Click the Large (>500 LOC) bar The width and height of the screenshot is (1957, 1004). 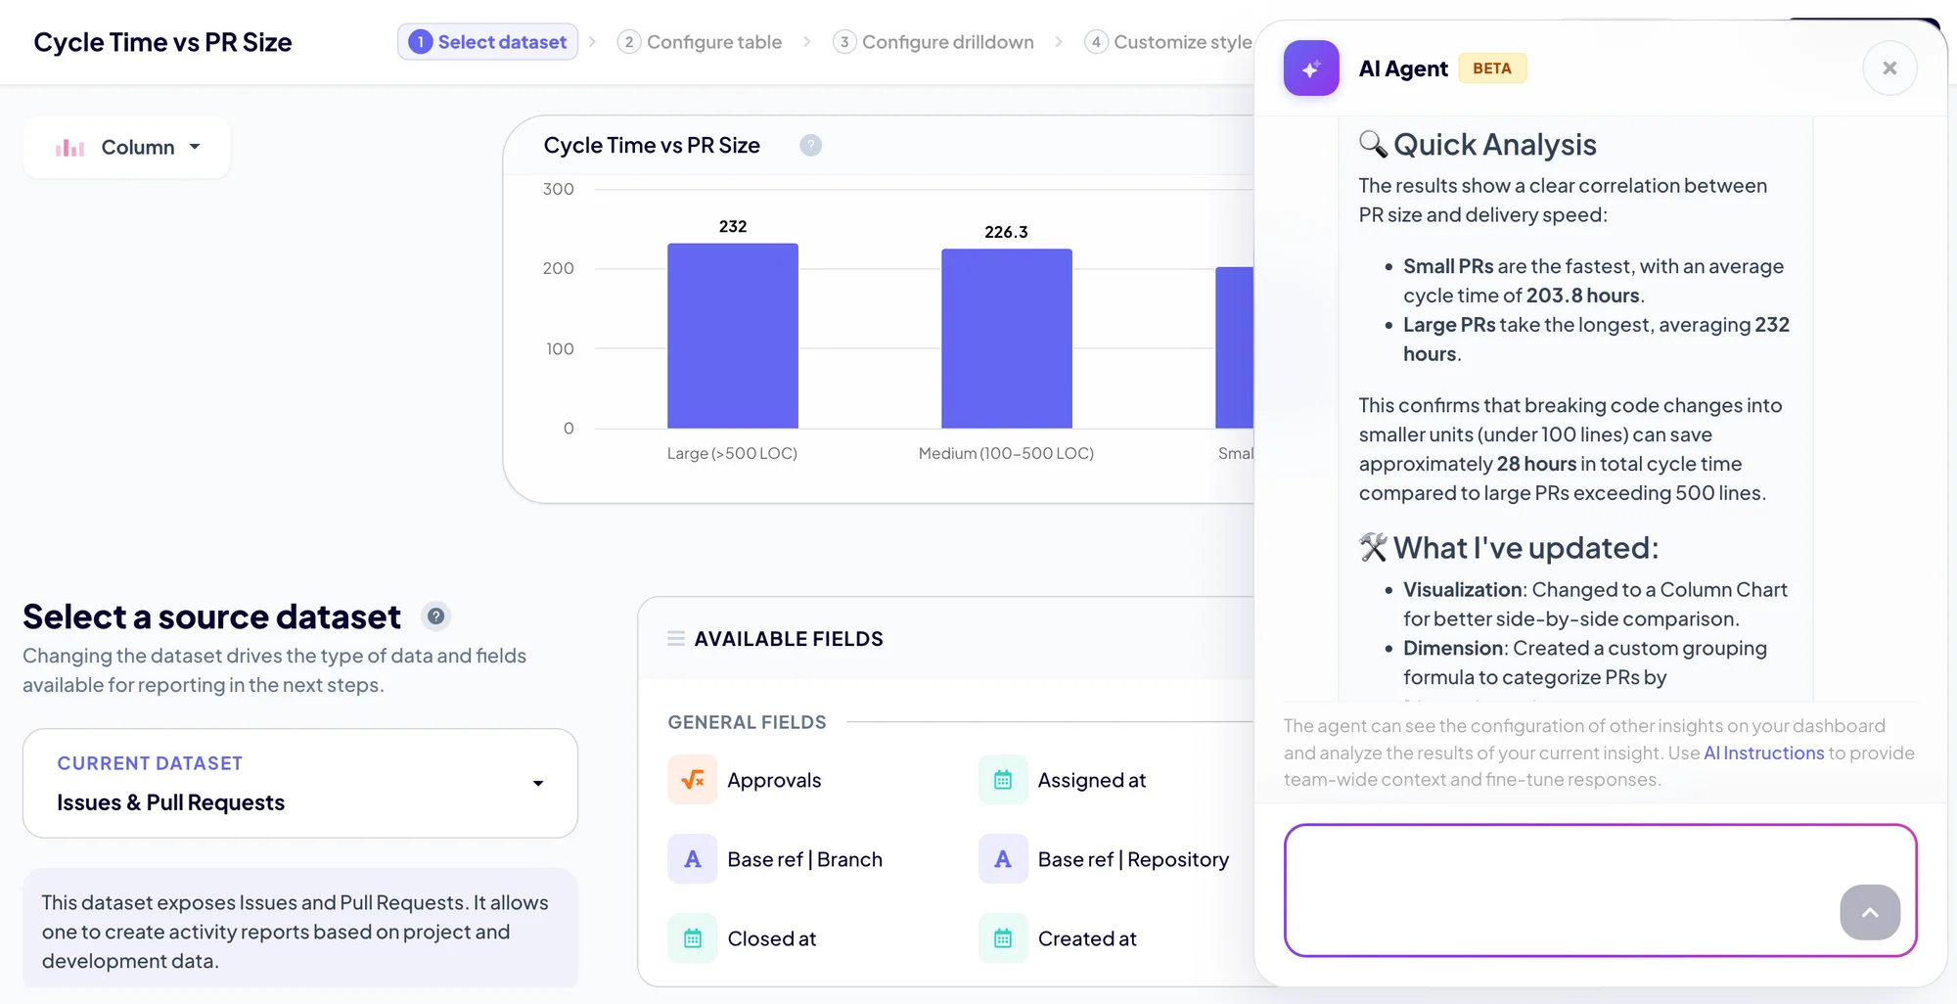coord(733,336)
